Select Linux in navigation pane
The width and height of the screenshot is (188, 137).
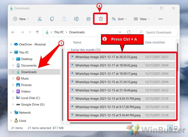point(22,121)
